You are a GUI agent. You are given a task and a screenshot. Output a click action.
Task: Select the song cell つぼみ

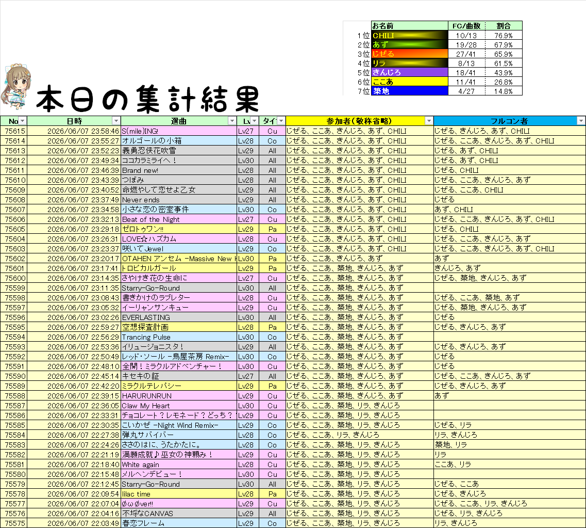[179, 180]
